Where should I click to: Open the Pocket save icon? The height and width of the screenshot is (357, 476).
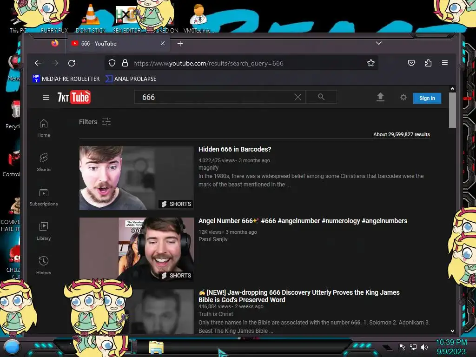pyautogui.click(x=411, y=63)
